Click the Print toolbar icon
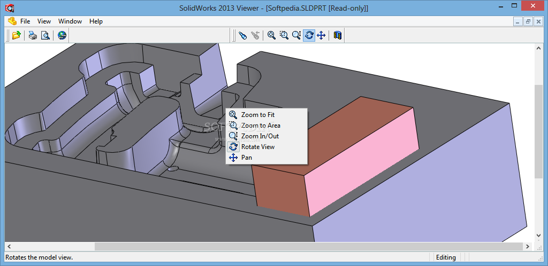 click(x=33, y=35)
